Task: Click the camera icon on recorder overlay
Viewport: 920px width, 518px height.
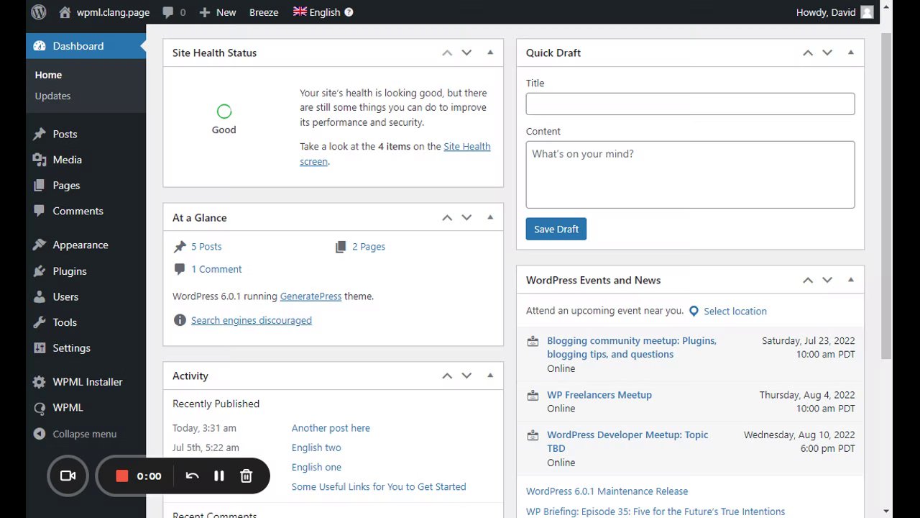Action: tap(68, 476)
